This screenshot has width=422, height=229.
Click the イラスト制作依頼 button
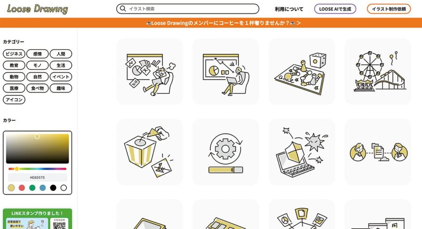tap(389, 9)
